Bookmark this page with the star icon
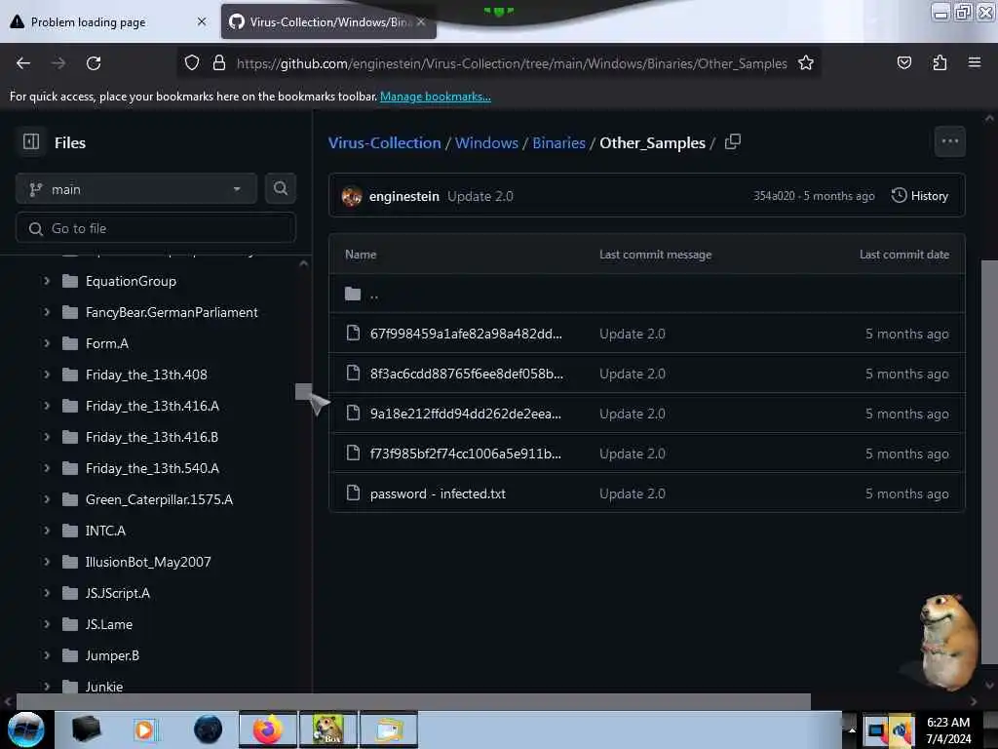 [x=806, y=63]
